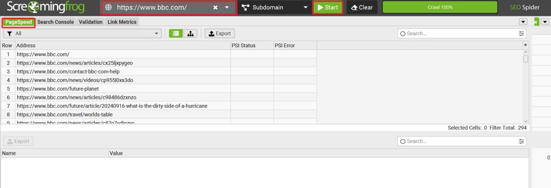Expand the URL history dropdown arrow
The height and width of the screenshot is (188, 551).
click(227, 8)
